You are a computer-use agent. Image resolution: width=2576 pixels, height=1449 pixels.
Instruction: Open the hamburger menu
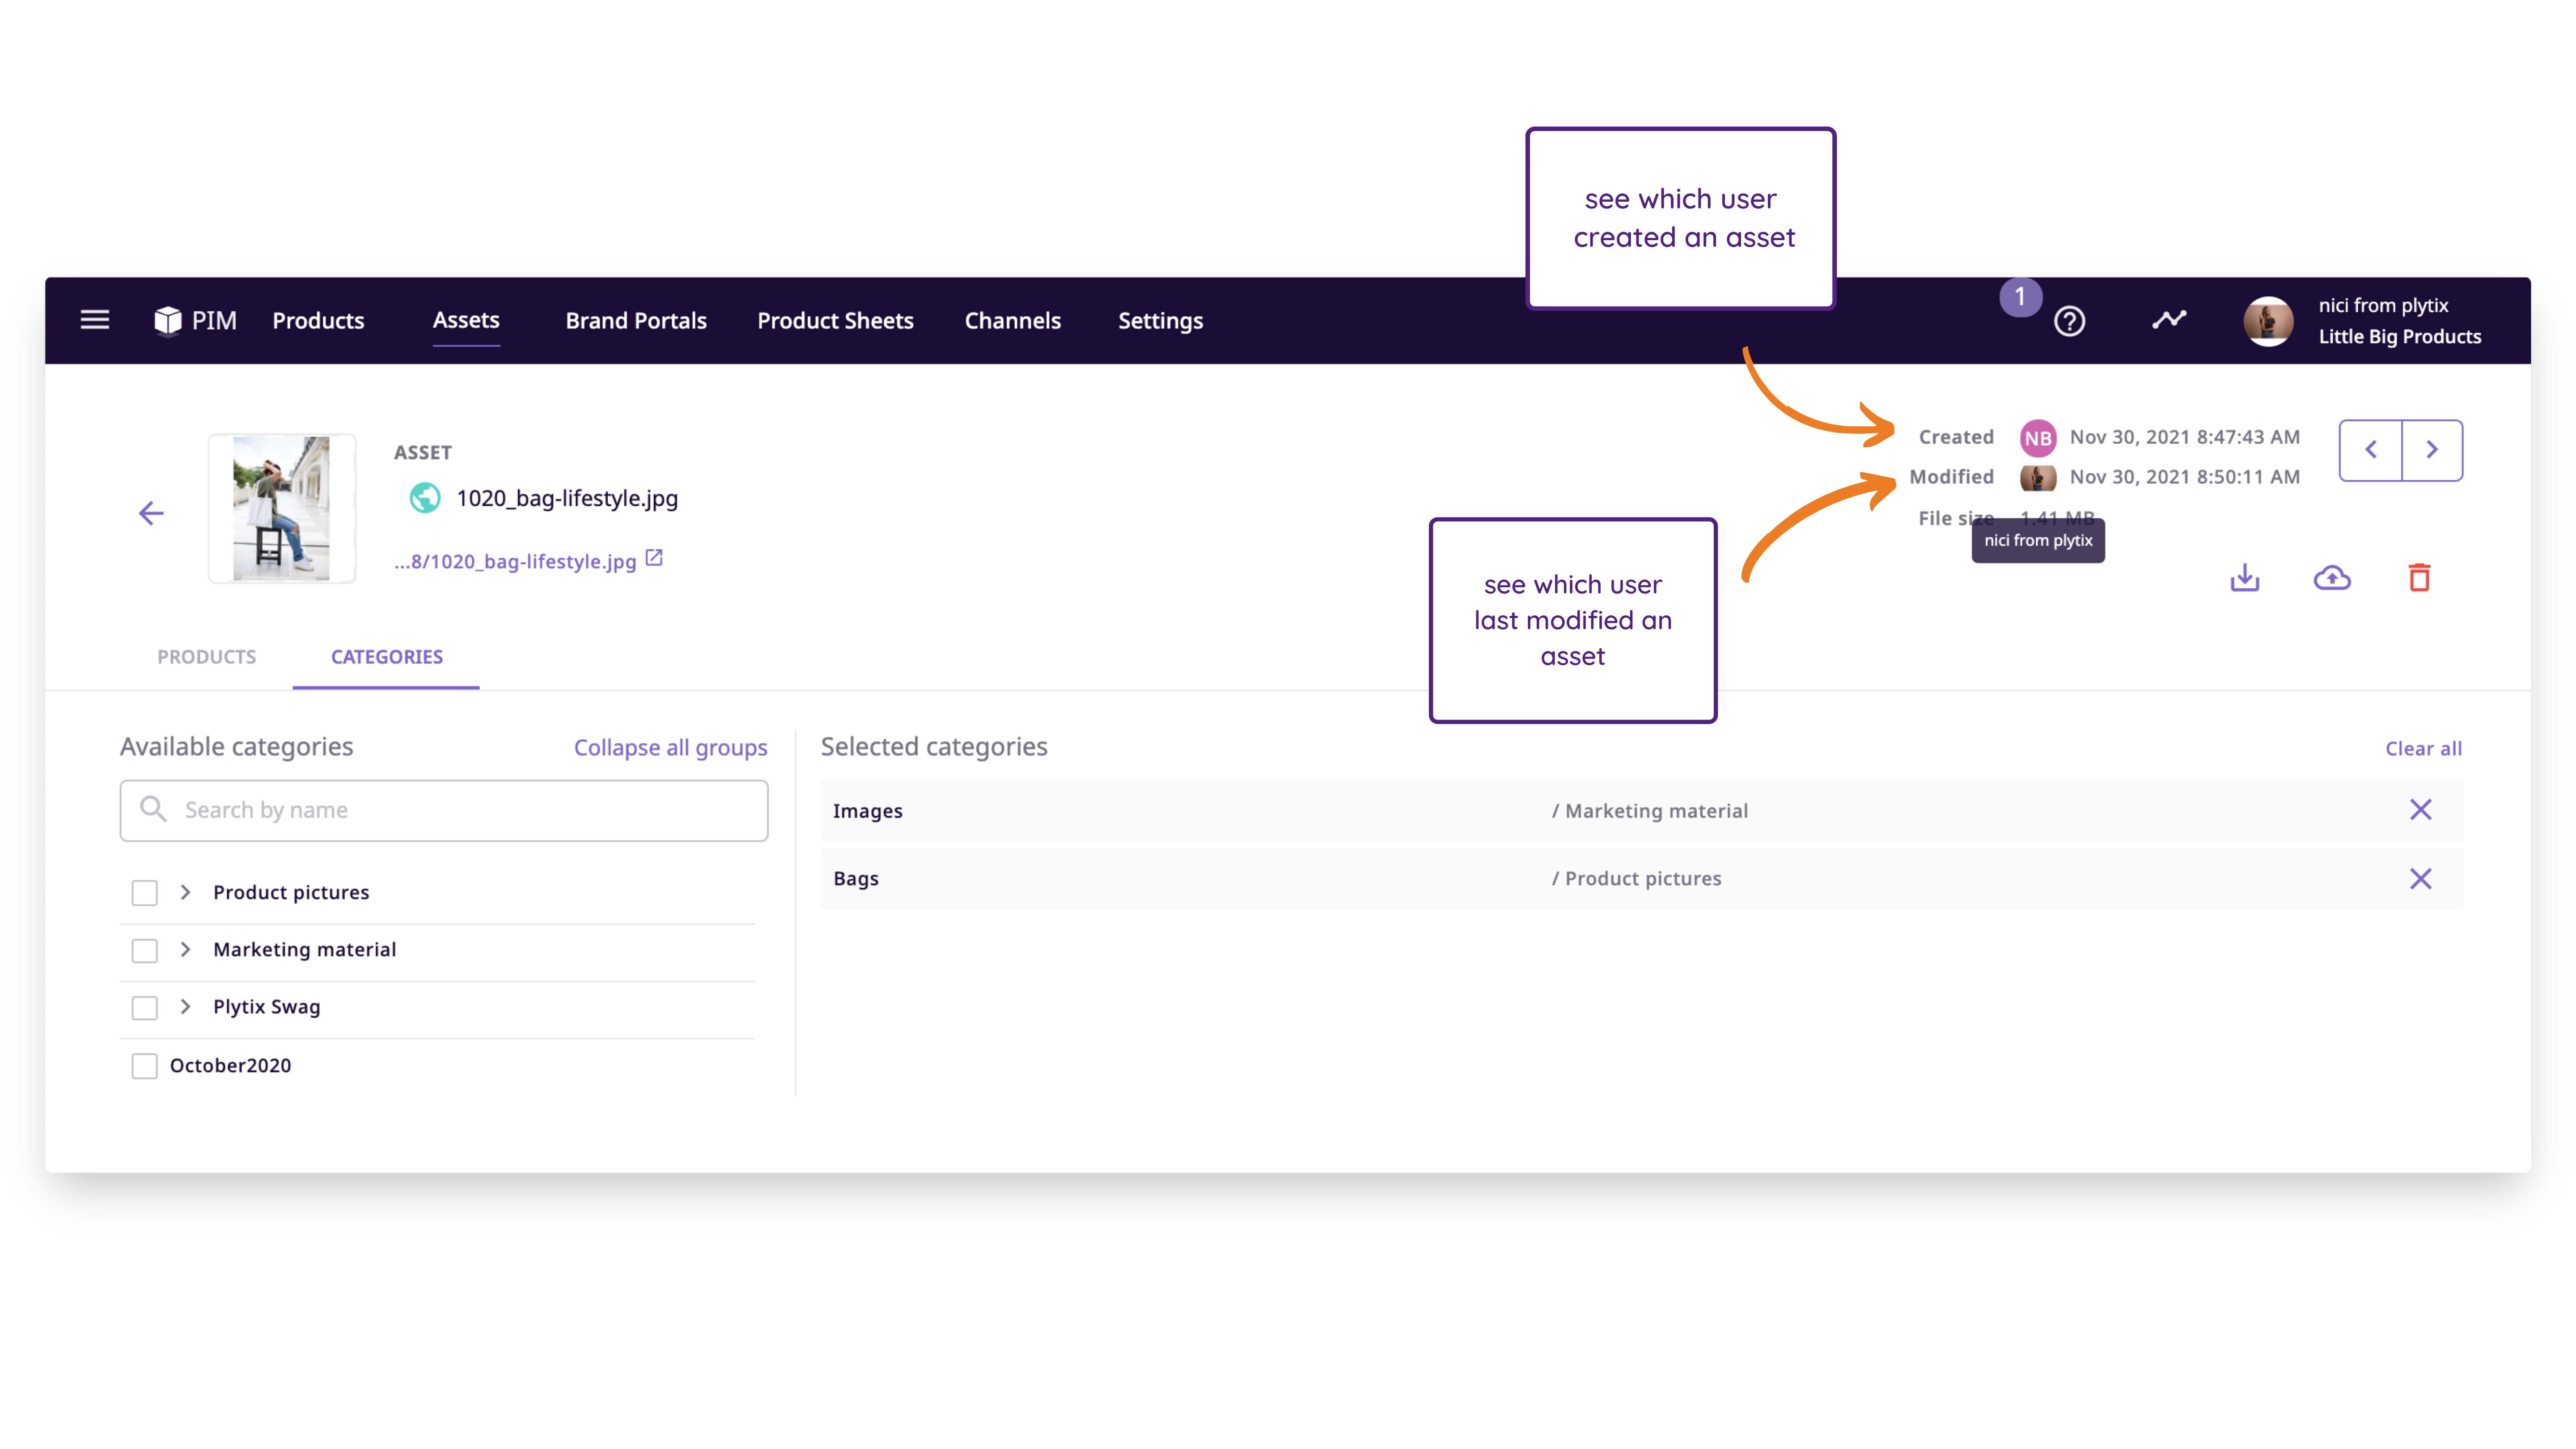point(95,320)
